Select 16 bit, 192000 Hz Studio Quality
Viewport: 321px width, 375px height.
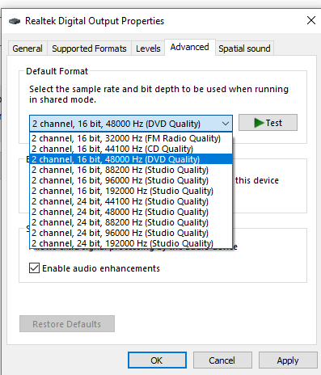131,191
